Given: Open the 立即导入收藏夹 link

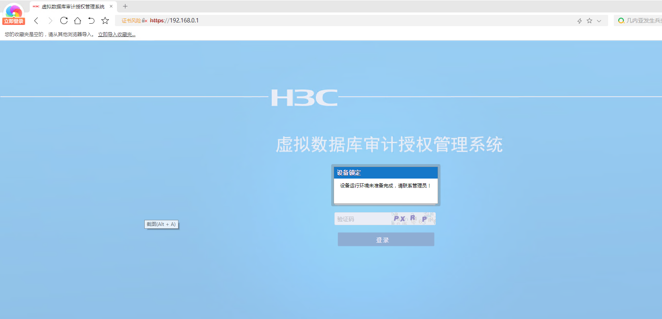Looking at the screenshot, I should pyautogui.click(x=117, y=35).
